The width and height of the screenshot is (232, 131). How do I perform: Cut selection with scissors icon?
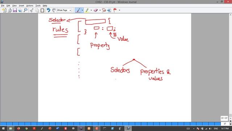(32, 10)
